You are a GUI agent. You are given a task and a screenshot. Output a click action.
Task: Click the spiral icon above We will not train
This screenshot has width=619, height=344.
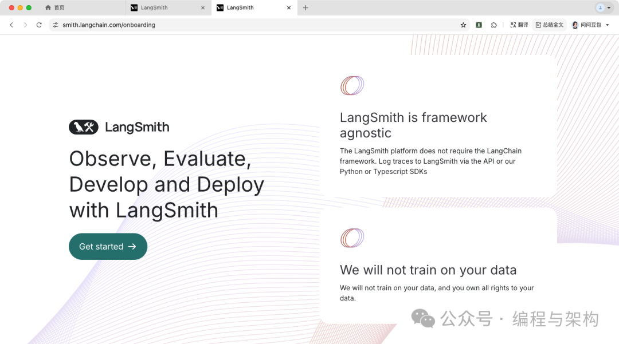(352, 238)
